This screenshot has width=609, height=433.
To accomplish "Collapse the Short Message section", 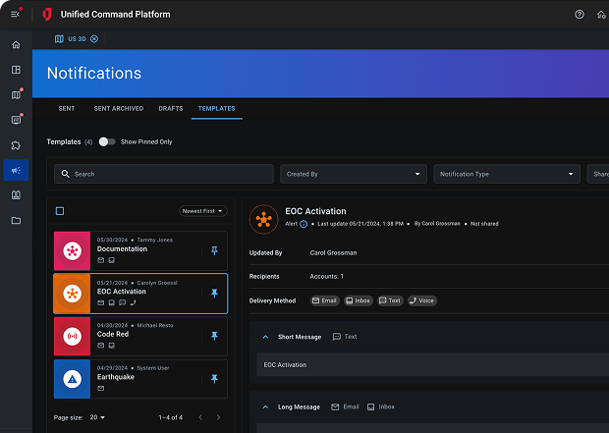I will coord(265,337).
